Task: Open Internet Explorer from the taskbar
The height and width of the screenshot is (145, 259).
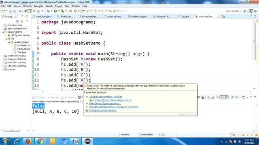Action: pos(17,141)
